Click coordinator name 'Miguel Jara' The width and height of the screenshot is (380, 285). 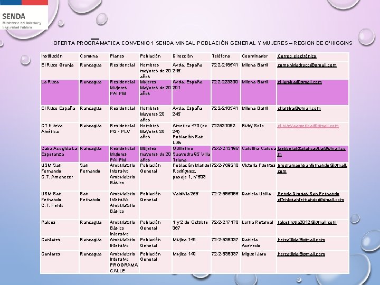click(254, 254)
